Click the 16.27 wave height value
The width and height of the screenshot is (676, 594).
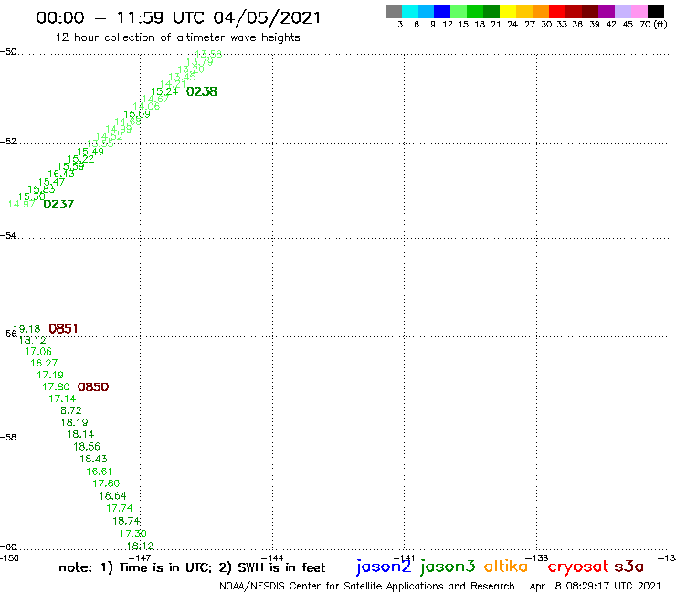(x=44, y=363)
